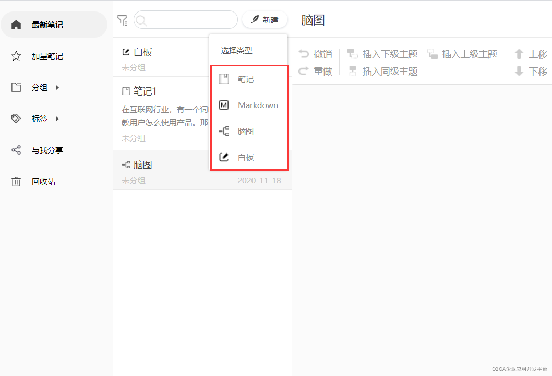
Task: Choose 笔记 from the type menu
Action: click(x=249, y=79)
